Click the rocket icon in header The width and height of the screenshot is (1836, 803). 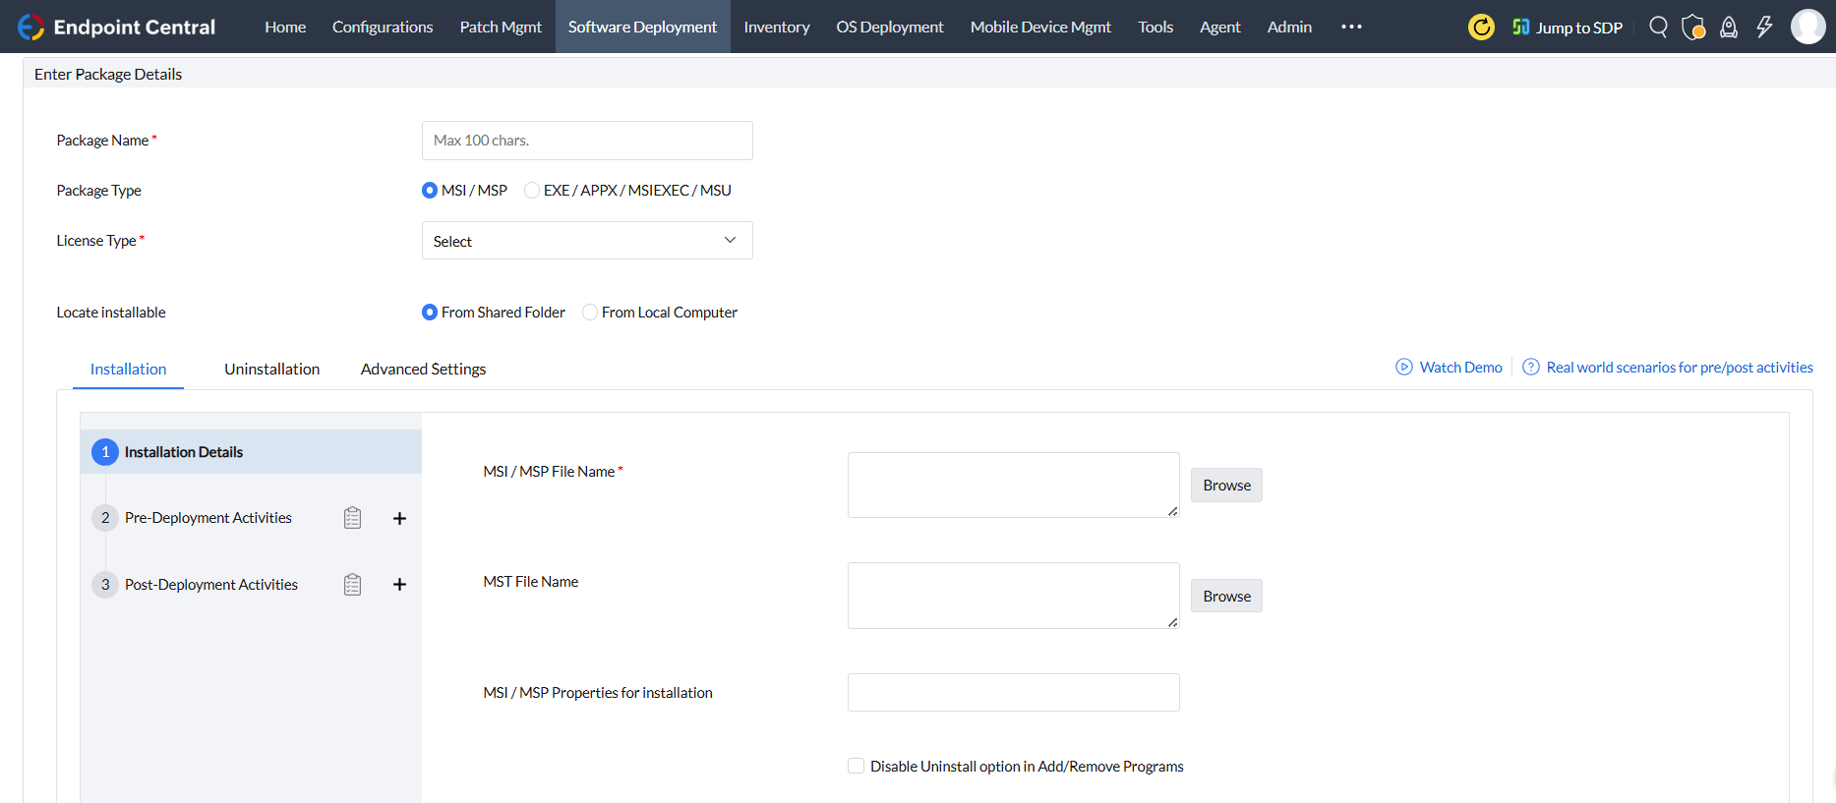point(1728,27)
